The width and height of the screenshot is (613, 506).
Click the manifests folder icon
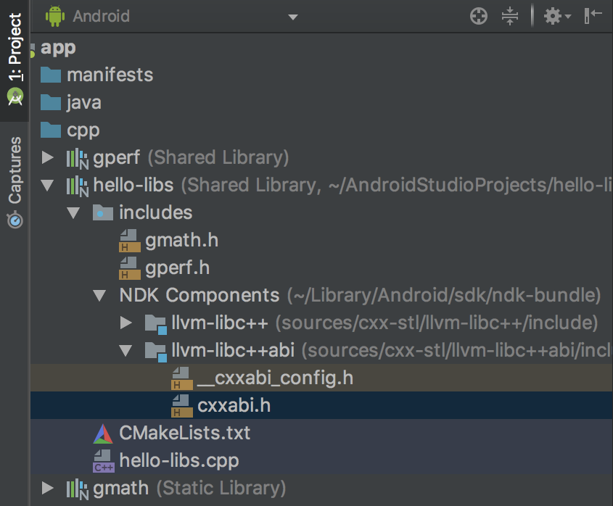[x=51, y=75]
